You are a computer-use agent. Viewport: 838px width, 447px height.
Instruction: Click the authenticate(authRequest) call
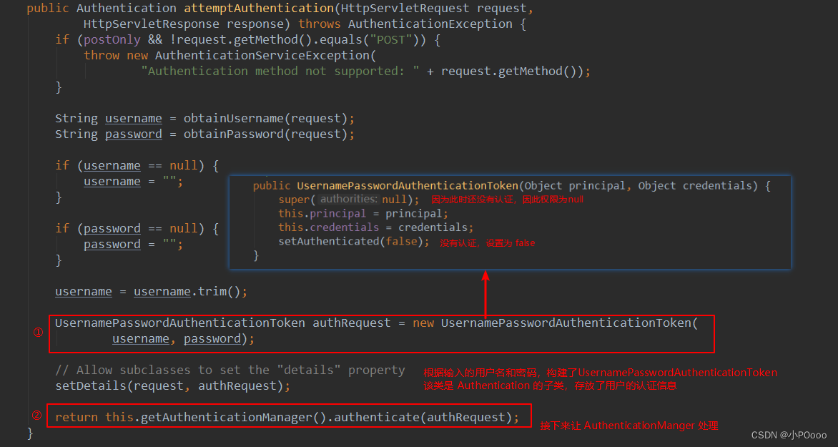pyautogui.click(x=423, y=417)
